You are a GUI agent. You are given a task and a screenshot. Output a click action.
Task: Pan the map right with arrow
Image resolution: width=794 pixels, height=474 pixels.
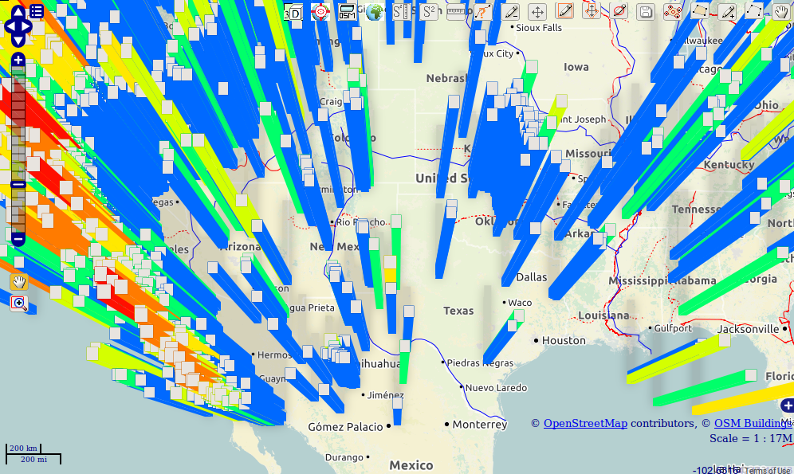(x=27, y=26)
